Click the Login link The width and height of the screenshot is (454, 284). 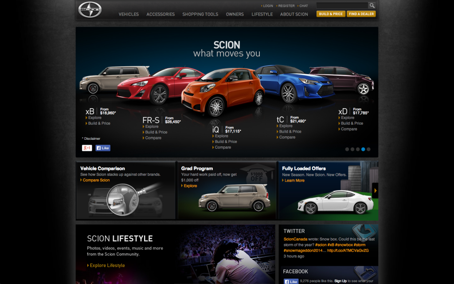[268, 6]
